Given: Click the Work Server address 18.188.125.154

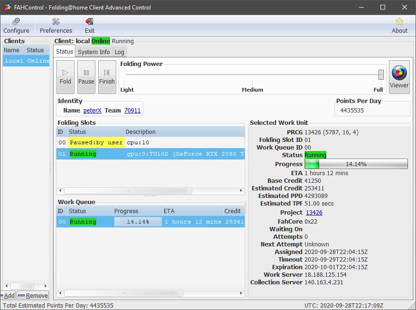Looking at the screenshot, I should tap(325, 275).
